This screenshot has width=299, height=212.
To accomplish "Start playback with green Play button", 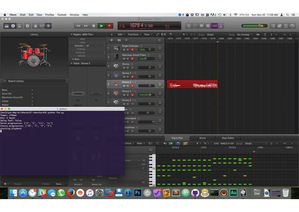I will [x=102, y=26].
